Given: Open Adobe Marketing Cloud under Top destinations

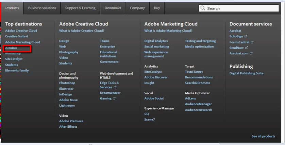Looking at the screenshot, I should point(22,42).
